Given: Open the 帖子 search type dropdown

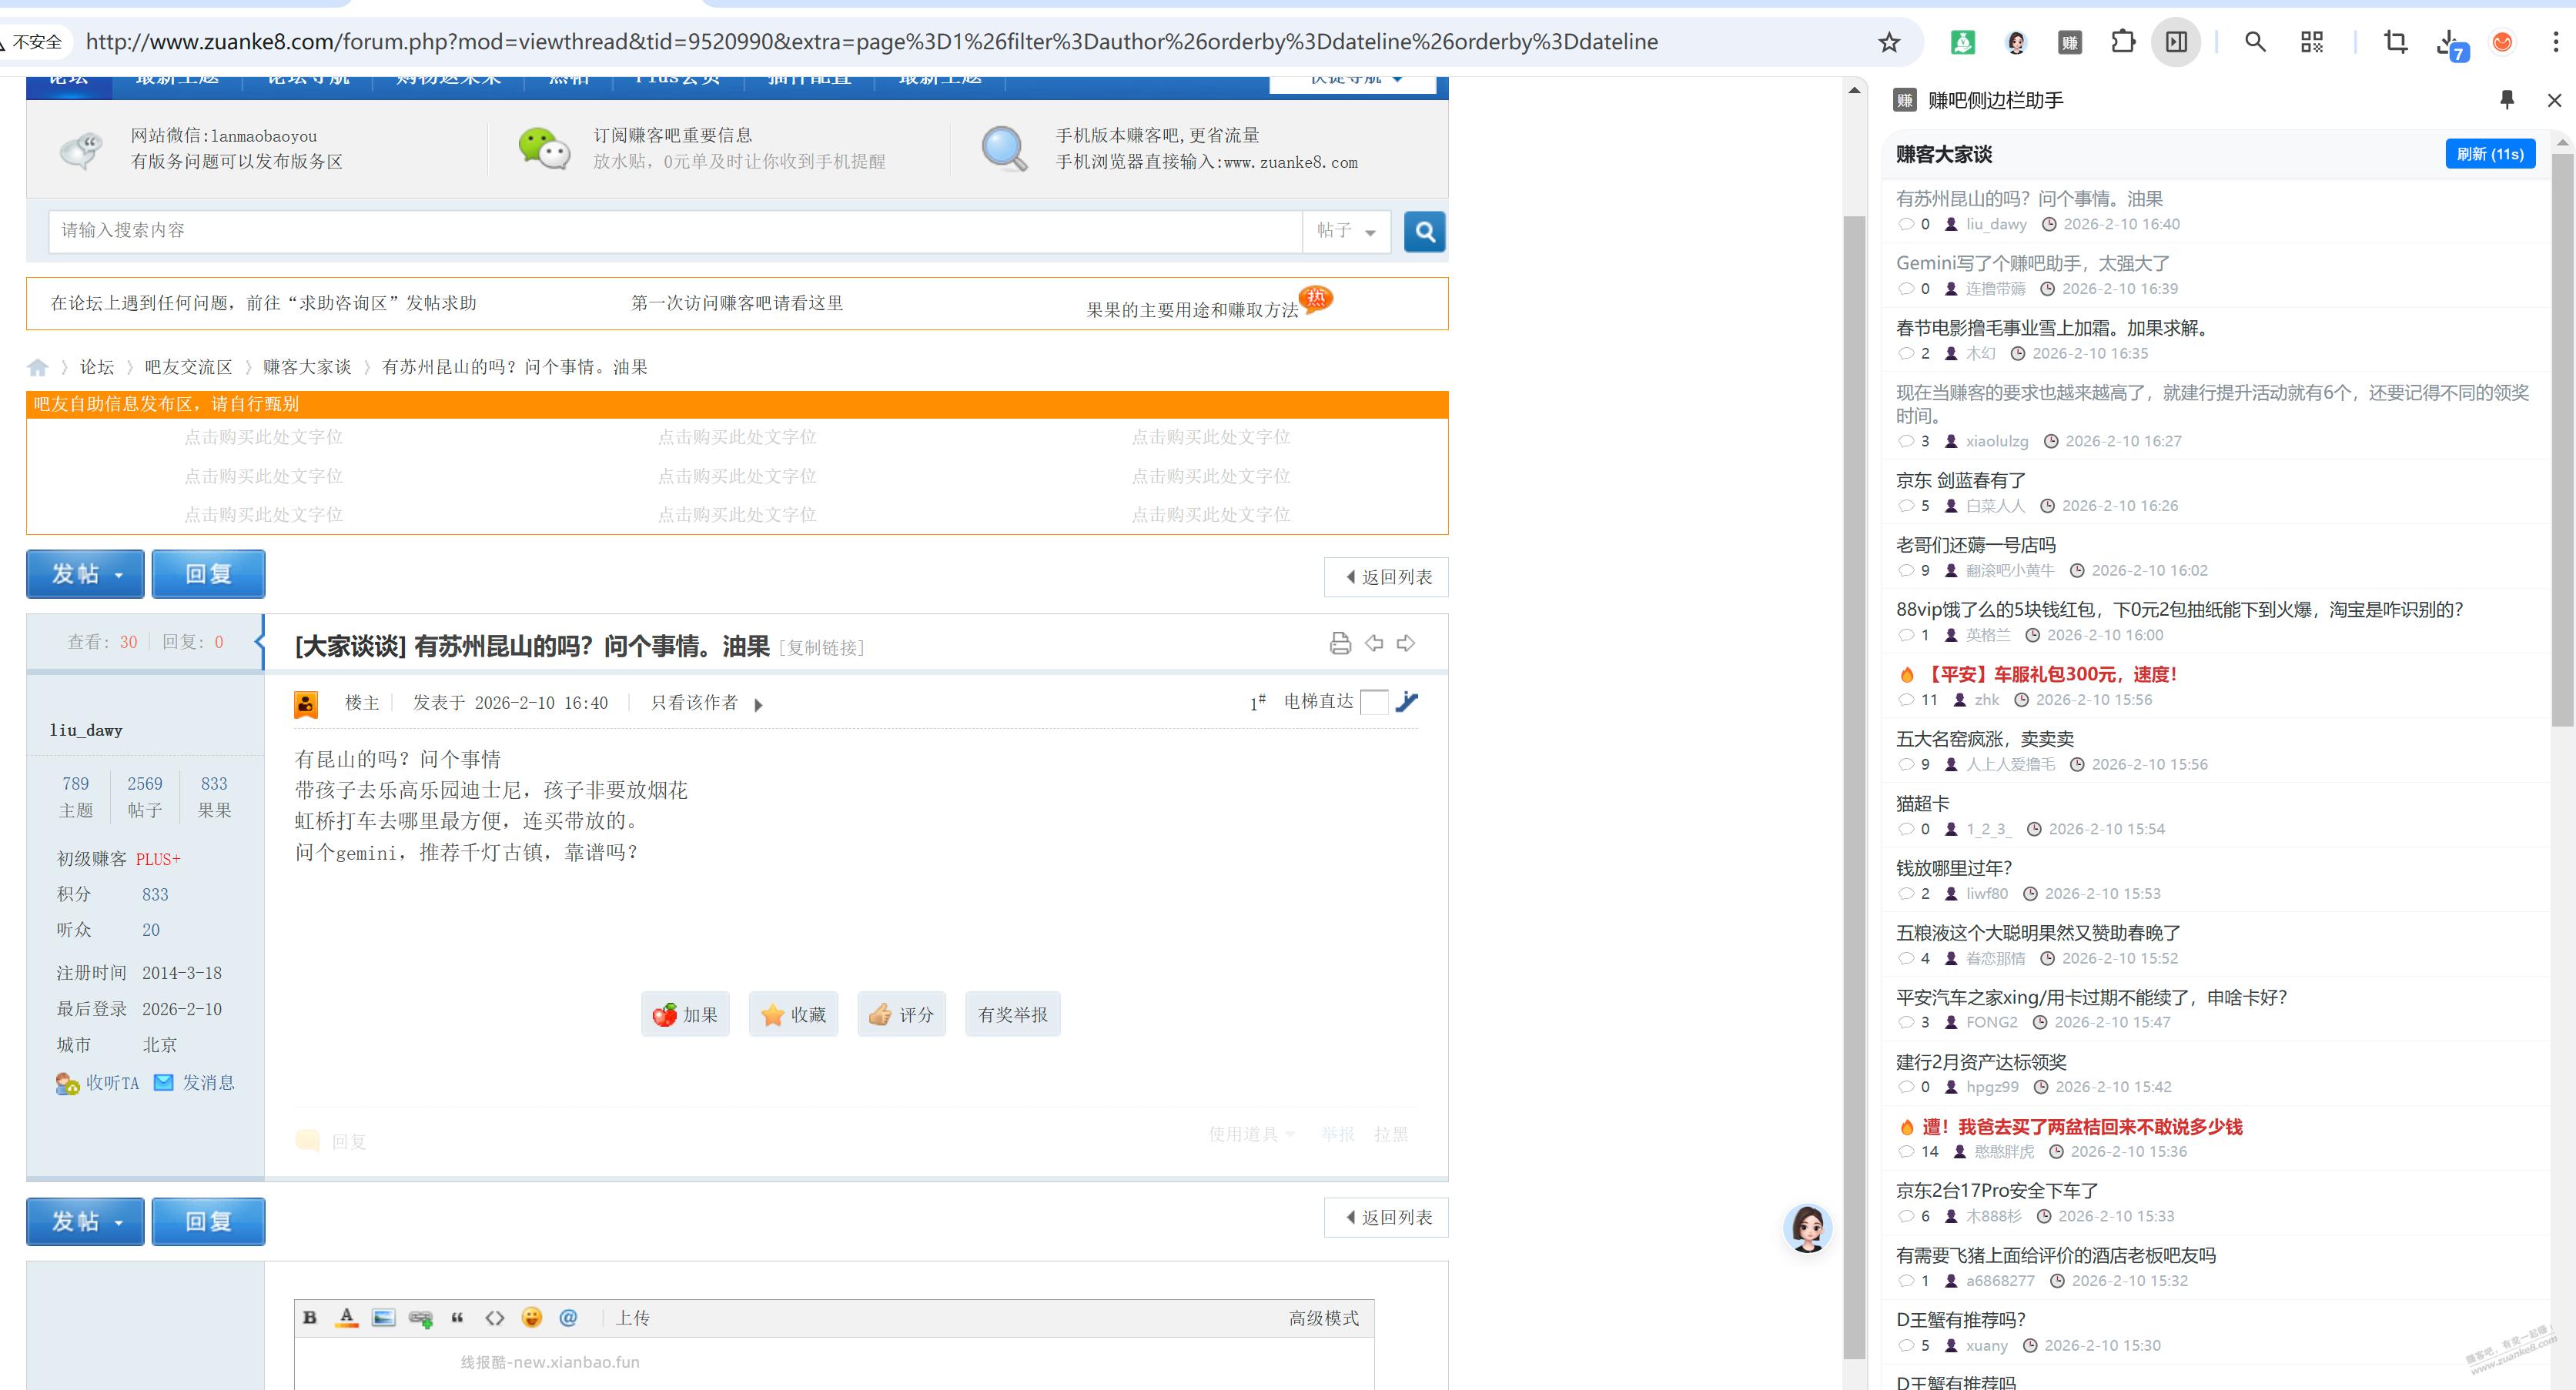Looking at the screenshot, I should coord(1345,231).
